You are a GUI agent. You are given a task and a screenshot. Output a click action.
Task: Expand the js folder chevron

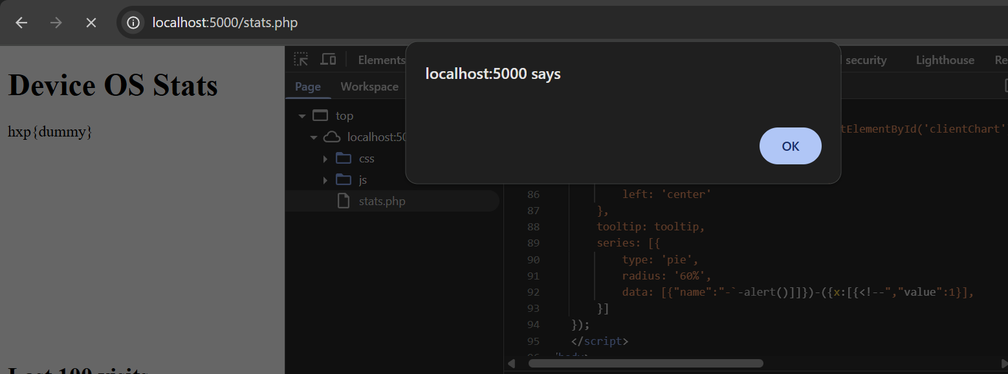point(325,179)
